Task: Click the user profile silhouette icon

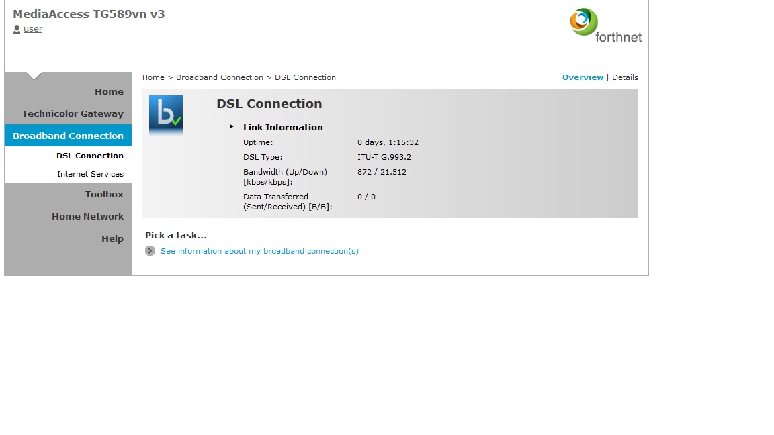Action: pyautogui.click(x=17, y=29)
